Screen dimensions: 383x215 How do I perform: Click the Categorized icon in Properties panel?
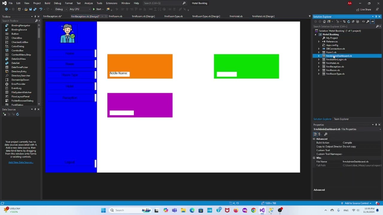[315, 134]
